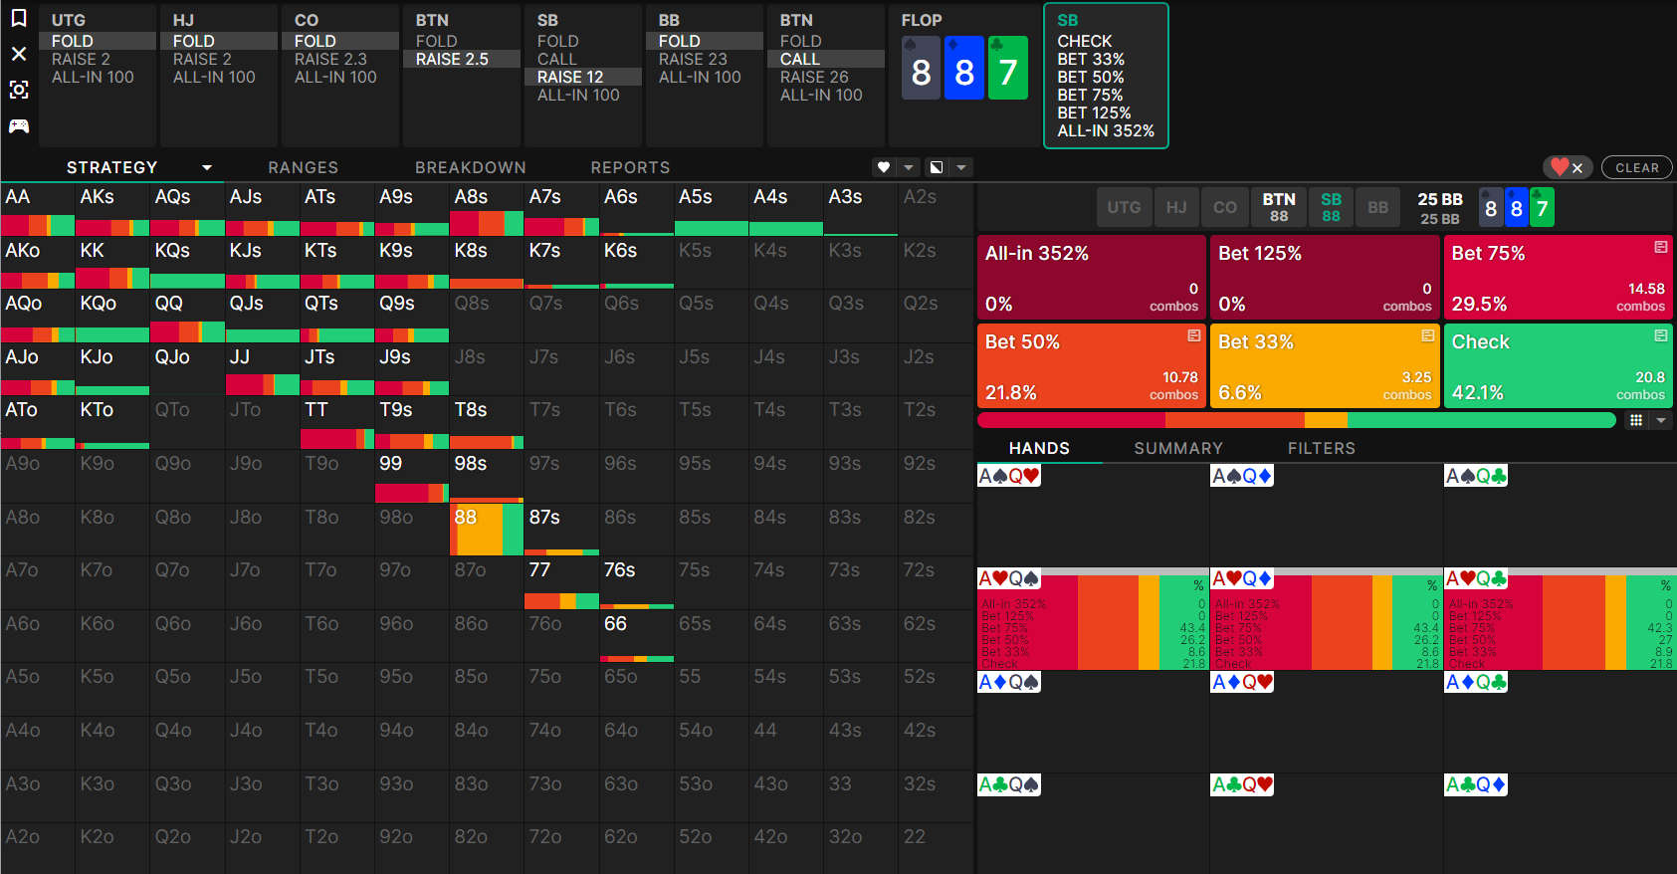Toggle the CO position in range panel
Viewport: 1677px width, 874px height.
click(x=1225, y=207)
